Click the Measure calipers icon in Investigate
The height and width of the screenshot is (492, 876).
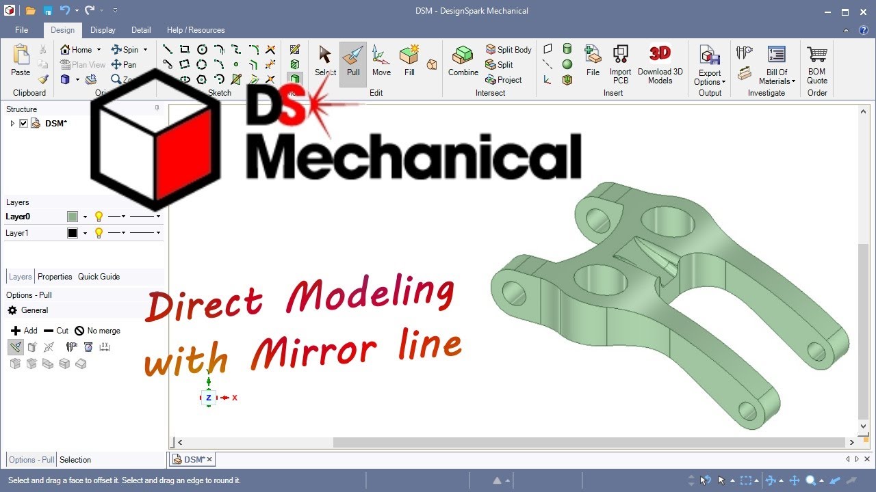click(x=745, y=52)
